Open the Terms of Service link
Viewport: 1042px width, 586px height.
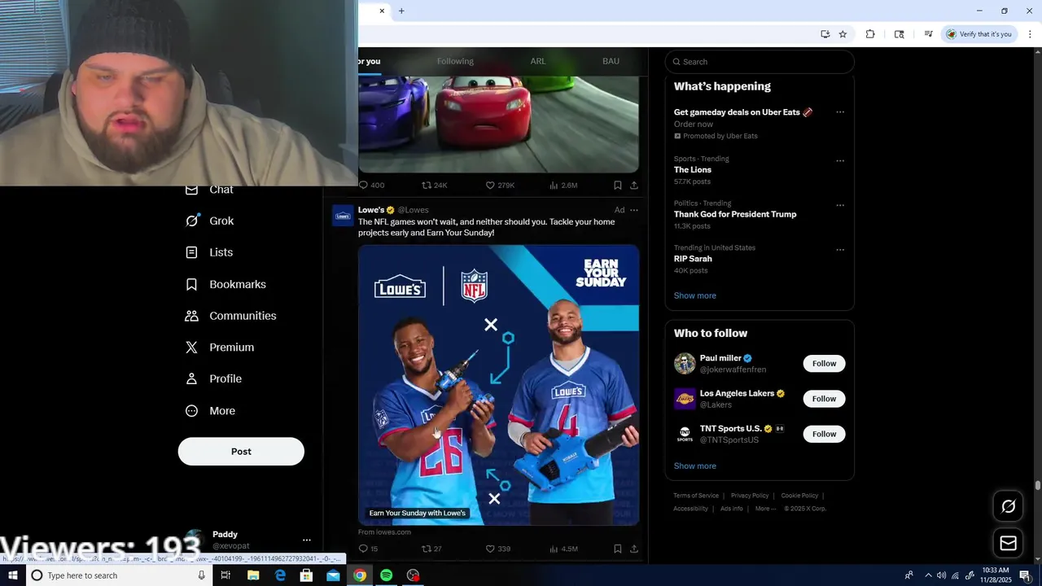pyautogui.click(x=696, y=496)
